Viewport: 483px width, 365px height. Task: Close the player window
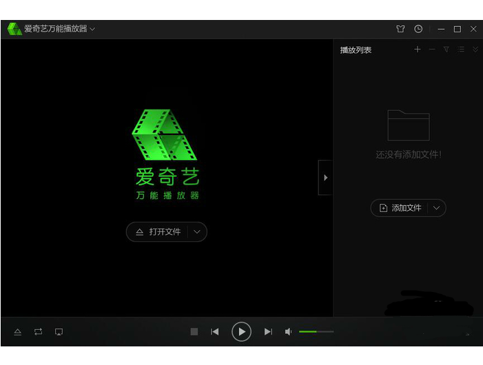pyautogui.click(x=473, y=29)
